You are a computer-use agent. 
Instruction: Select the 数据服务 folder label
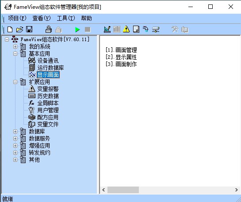[39, 138]
